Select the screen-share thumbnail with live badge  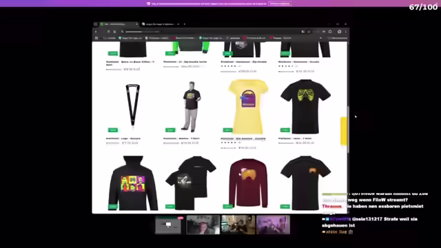tap(168, 225)
